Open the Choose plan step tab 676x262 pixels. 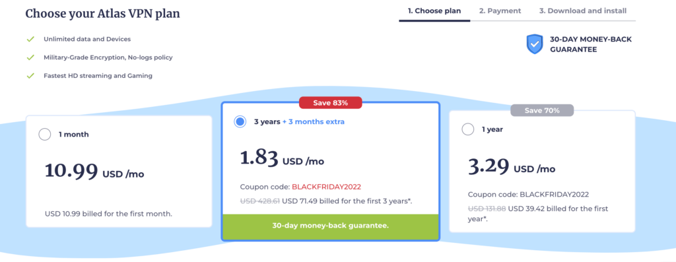tap(434, 11)
